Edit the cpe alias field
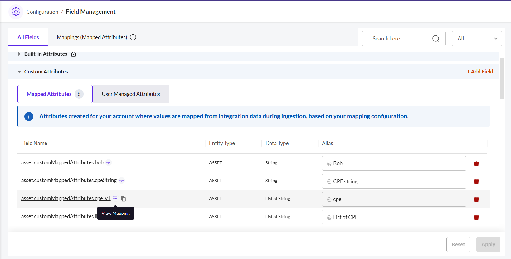The width and height of the screenshot is (511, 259). 394,199
